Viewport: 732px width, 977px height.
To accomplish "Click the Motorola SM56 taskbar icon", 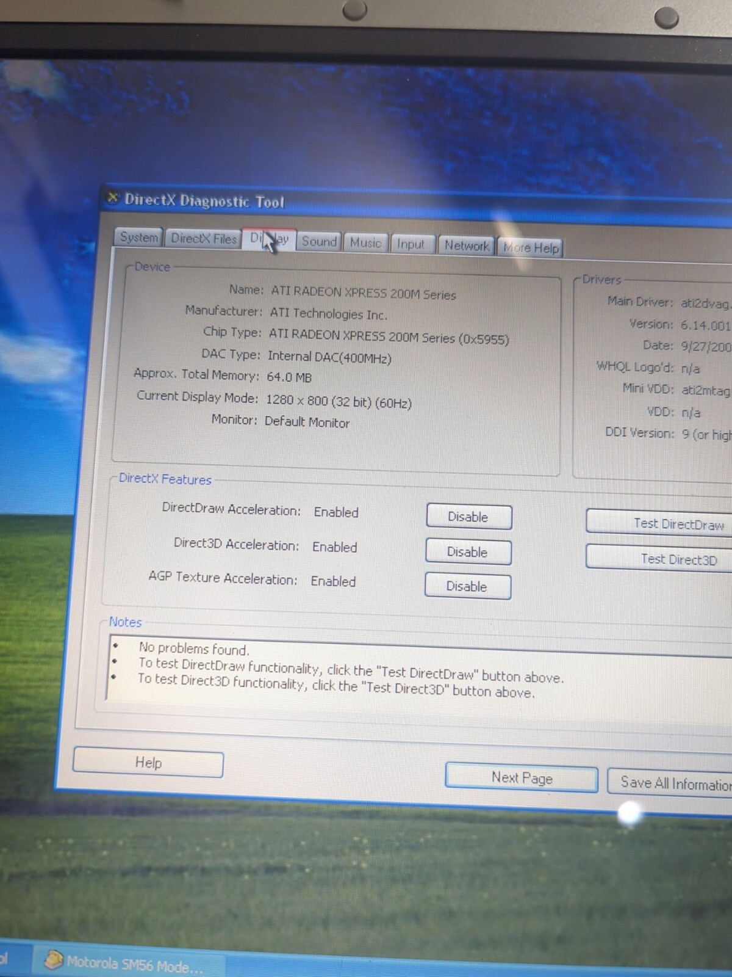I will click(54, 959).
